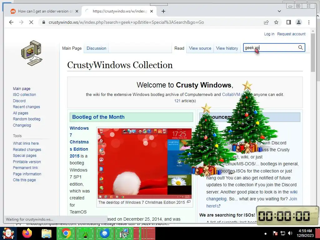Click the wiki search input field
The image size is (320, 240).
tap(270, 47)
